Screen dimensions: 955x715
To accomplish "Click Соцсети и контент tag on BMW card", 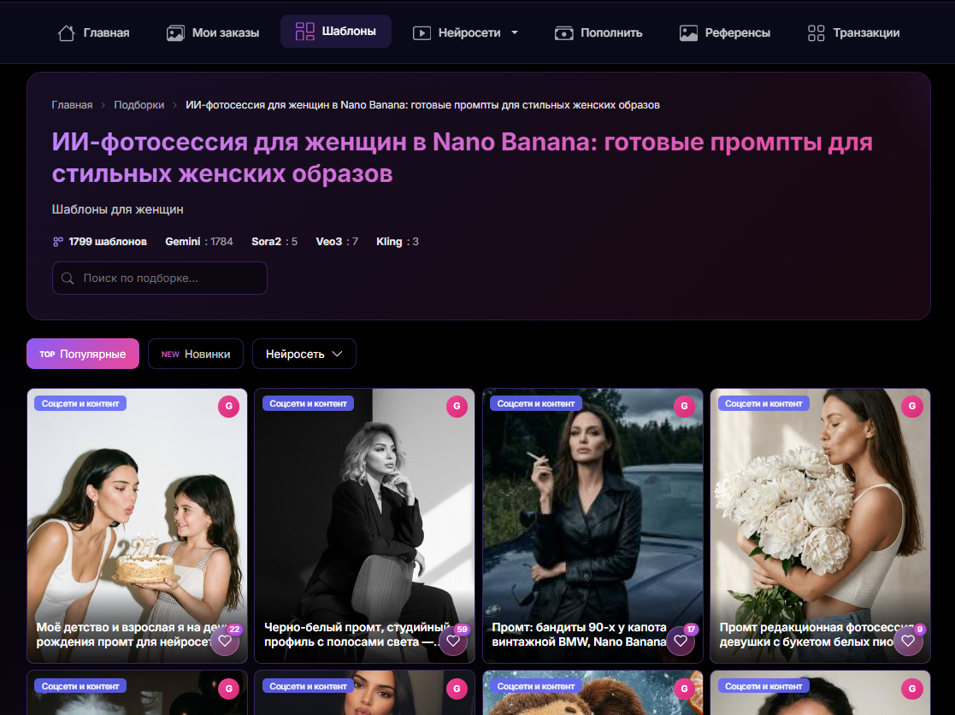I will pyautogui.click(x=536, y=403).
